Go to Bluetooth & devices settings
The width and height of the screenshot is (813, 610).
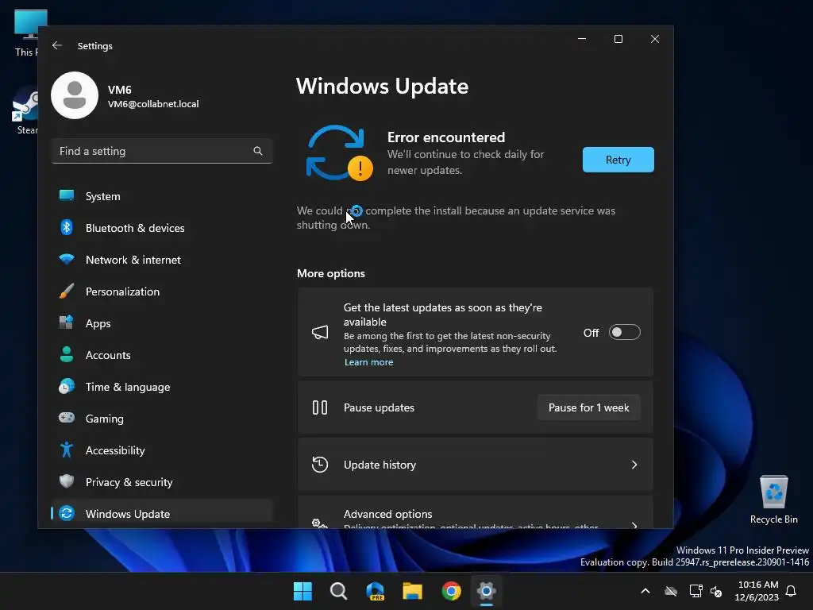click(x=162, y=228)
